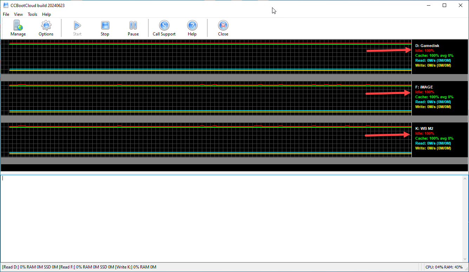This screenshot has height=272, width=469.
Task: Open the Tools menu
Action: click(32, 14)
